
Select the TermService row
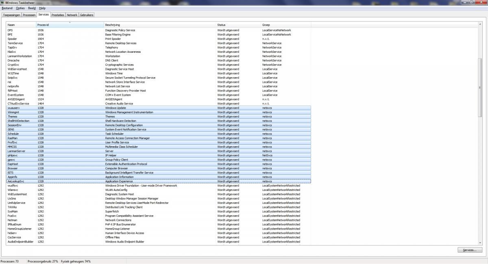coord(159,43)
